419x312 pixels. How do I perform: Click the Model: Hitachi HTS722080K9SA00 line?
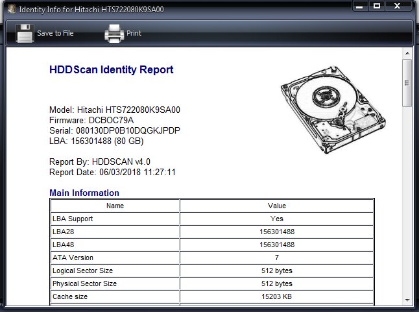pyautogui.click(x=115, y=110)
